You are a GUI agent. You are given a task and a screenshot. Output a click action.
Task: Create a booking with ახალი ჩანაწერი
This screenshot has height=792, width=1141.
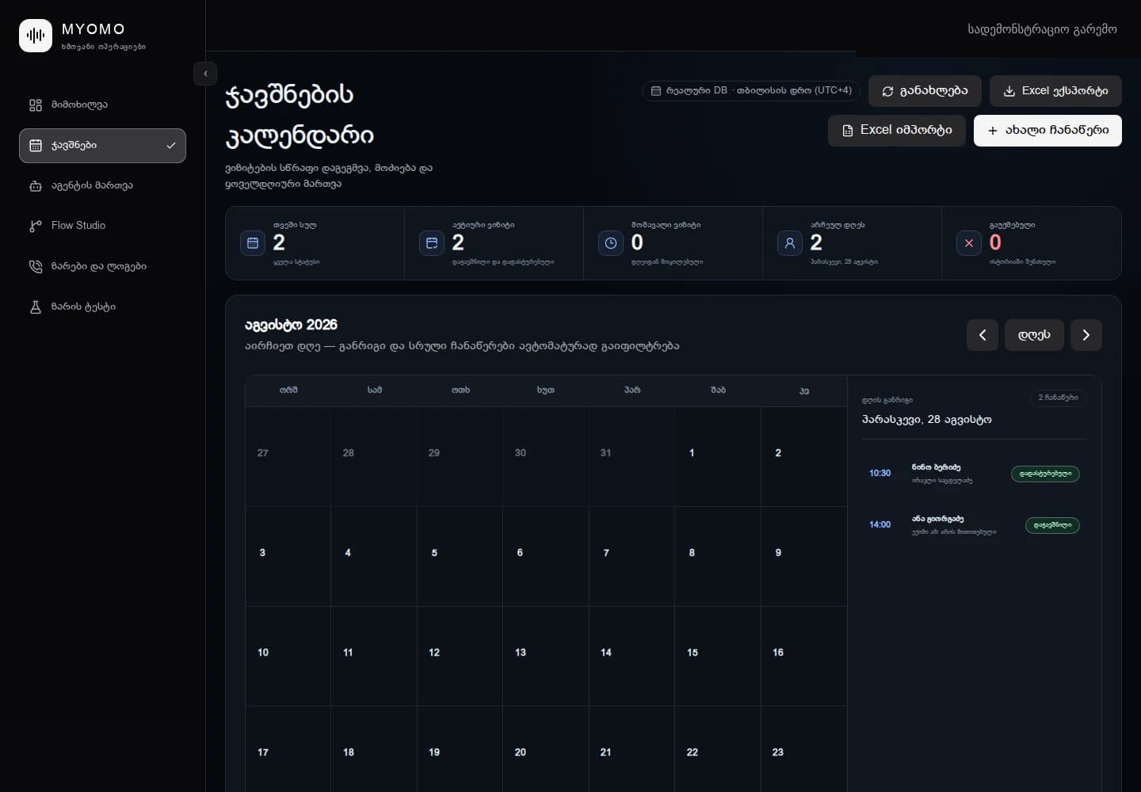tap(1048, 131)
